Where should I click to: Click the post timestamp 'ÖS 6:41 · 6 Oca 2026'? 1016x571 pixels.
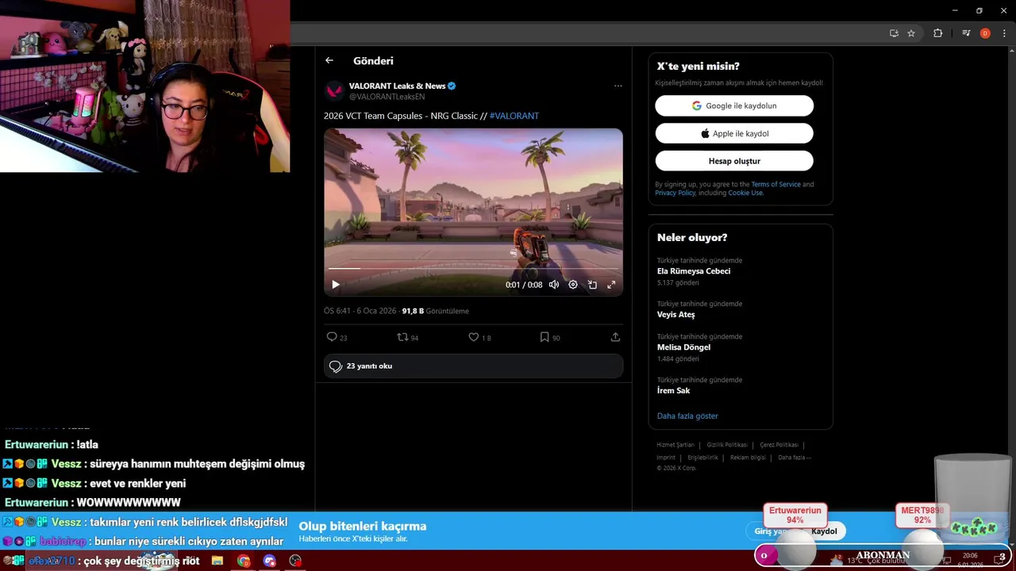pyautogui.click(x=360, y=312)
